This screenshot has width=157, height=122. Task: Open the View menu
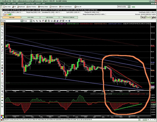pos(9,4)
